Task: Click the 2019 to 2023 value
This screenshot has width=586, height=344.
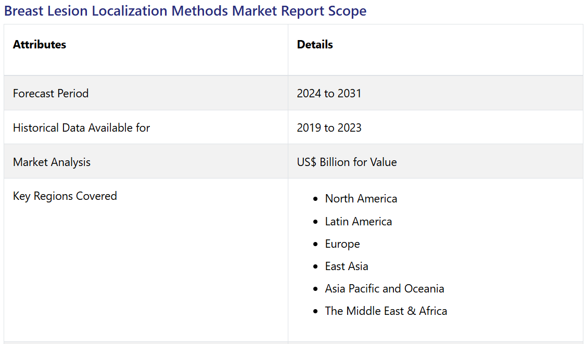Action: pos(329,128)
